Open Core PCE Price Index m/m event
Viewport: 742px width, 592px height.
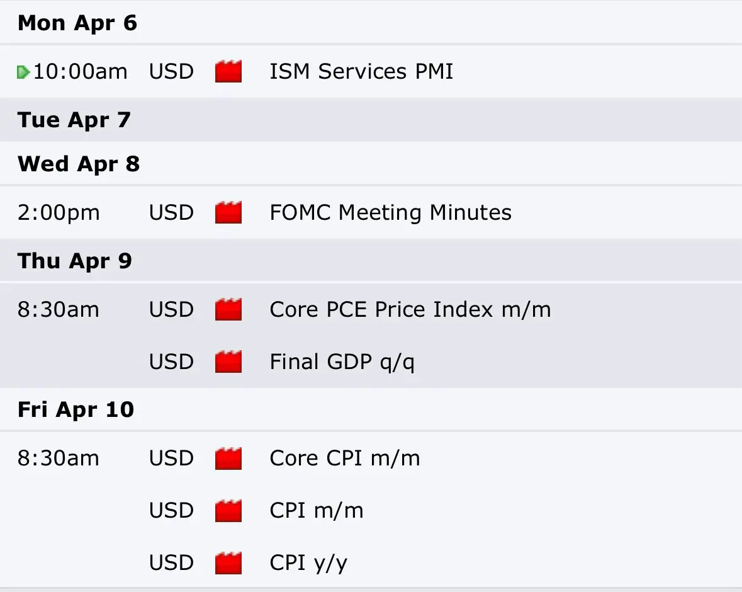coord(410,310)
